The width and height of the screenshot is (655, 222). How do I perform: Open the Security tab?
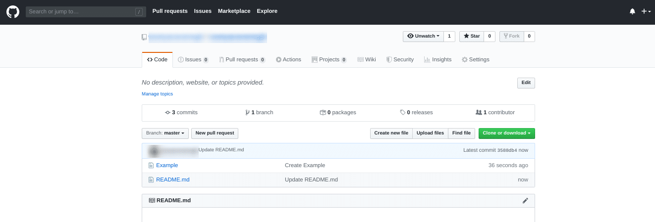click(400, 59)
